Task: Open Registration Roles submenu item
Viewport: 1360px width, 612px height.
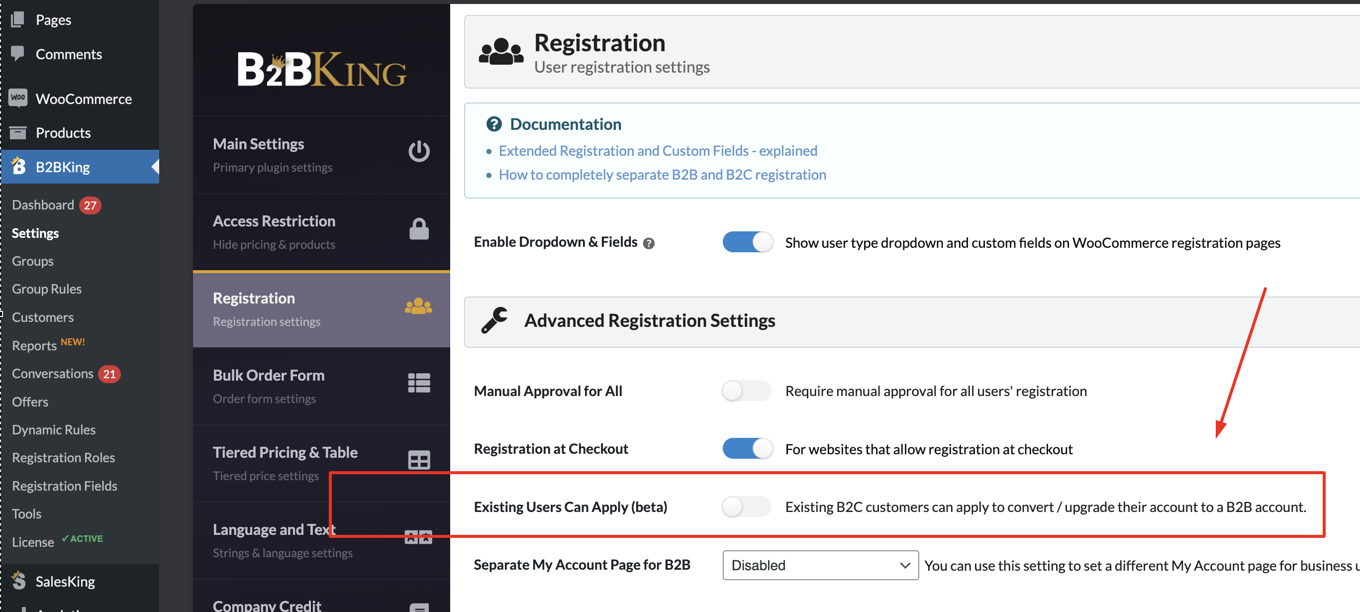Action: click(x=63, y=457)
